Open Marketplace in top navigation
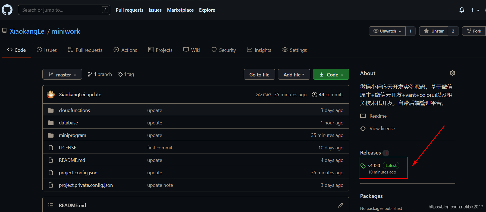The image size is (486, 212). 180,10
